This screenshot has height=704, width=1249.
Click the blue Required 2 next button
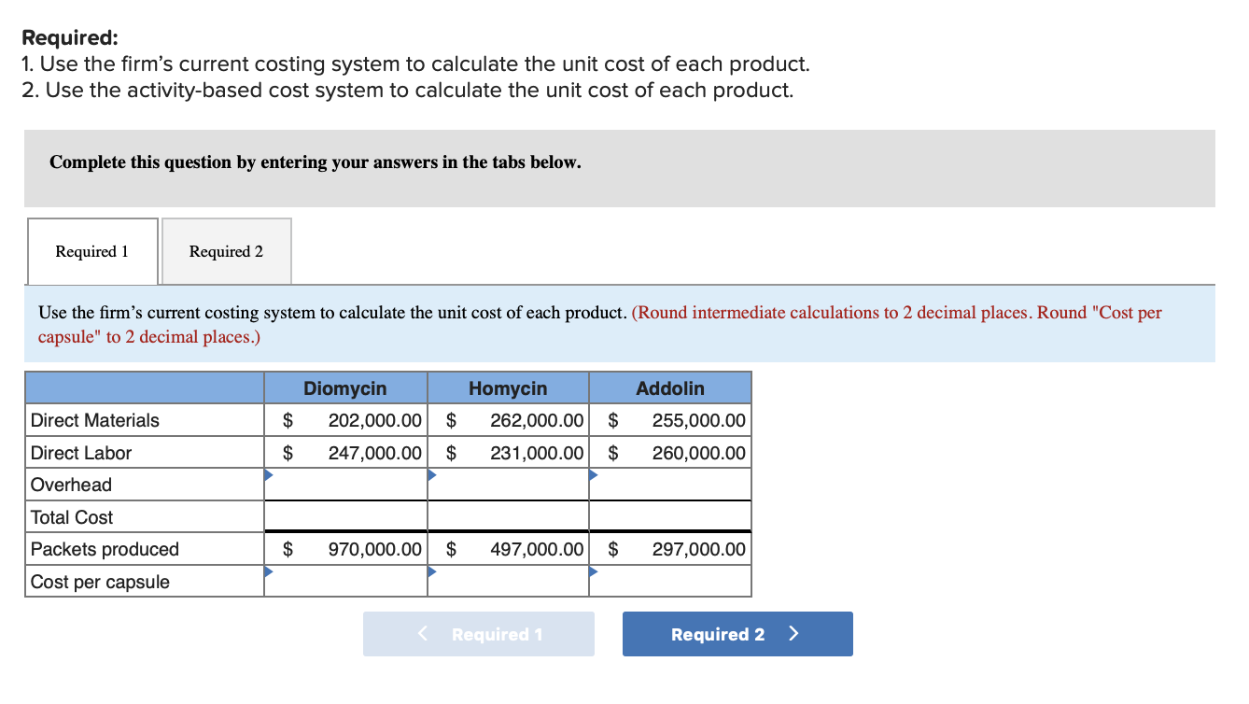click(x=737, y=634)
